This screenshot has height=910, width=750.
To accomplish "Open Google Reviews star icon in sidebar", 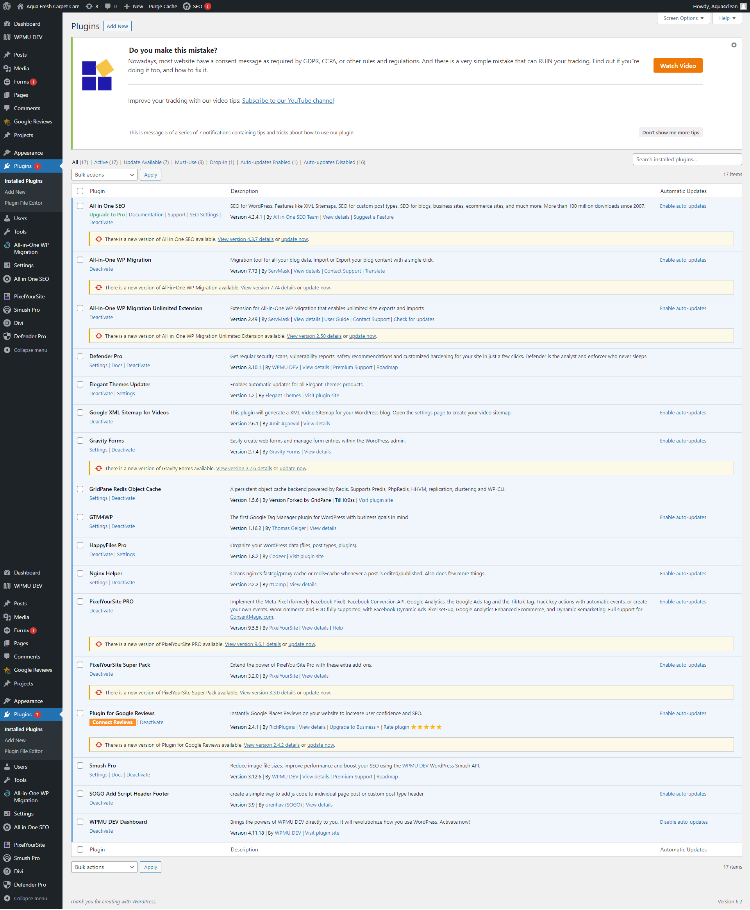I will tap(7, 122).
